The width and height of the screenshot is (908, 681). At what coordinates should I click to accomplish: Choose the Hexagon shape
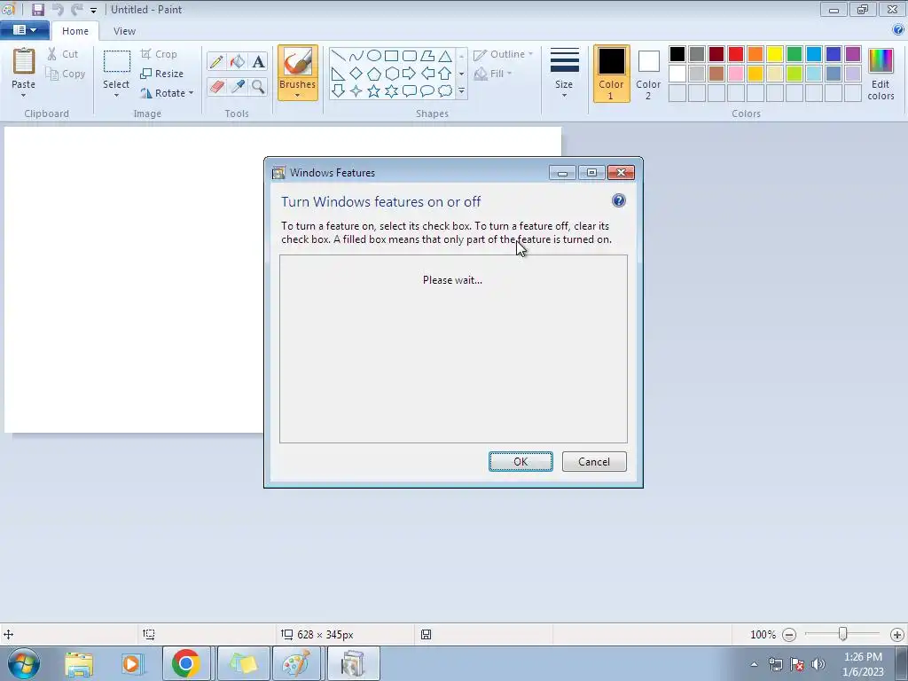point(391,74)
